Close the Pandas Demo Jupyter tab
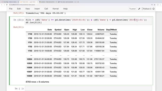Screen dimensions: 162x91 coord(37,2)
